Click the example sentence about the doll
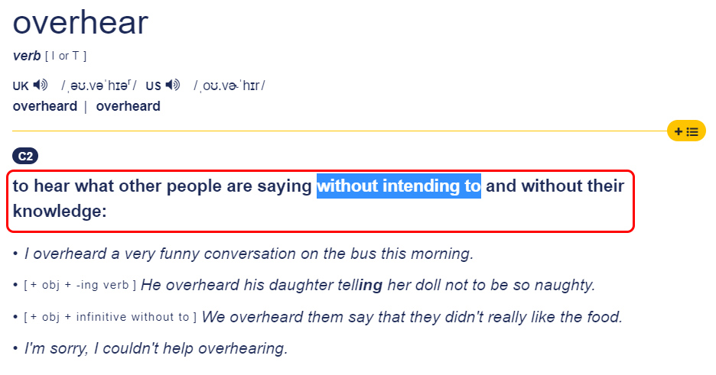 pyautogui.click(x=367, y=285)
